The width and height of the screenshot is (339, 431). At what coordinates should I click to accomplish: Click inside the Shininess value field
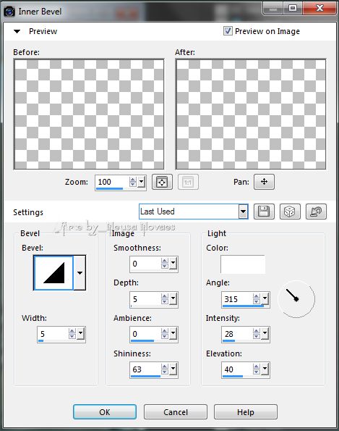click(145, 369)
